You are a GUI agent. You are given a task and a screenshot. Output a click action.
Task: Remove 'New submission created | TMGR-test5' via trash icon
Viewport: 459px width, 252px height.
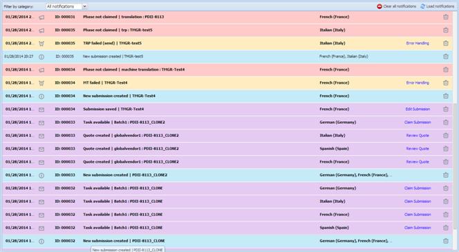point(446,57)
